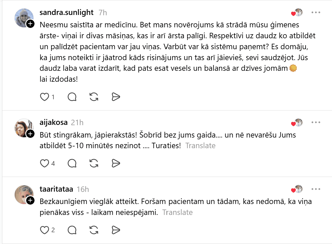
Task: Share sandra.sunlight's comment via the send icon
Action: [x=116, y=97]
